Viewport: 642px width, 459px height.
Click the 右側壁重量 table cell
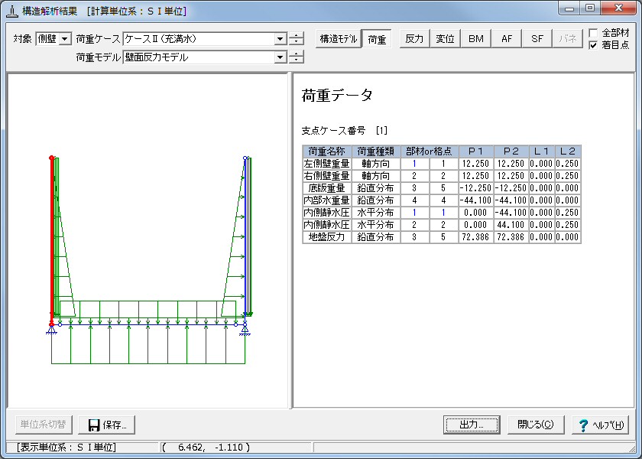tap(327, 176)
